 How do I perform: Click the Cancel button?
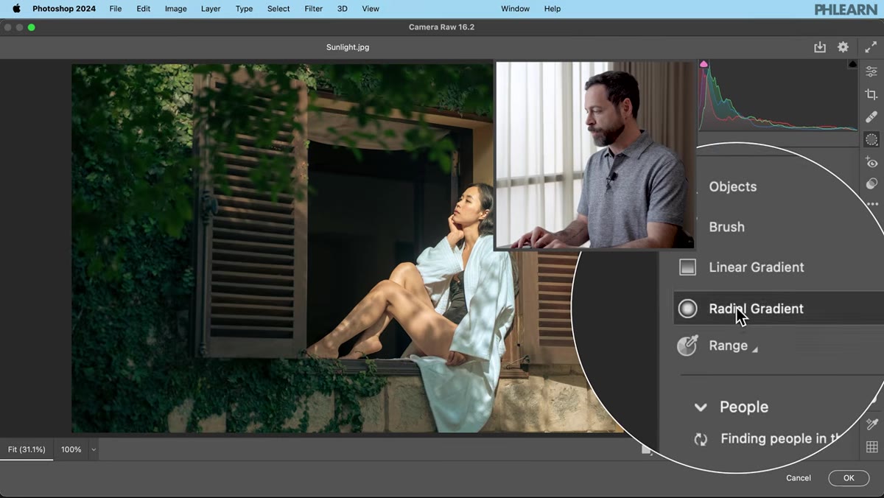(799, 478)
